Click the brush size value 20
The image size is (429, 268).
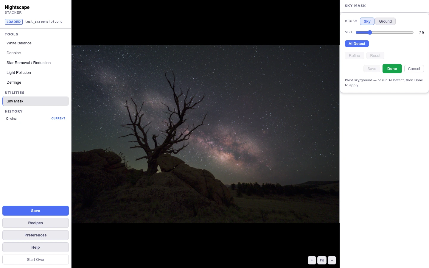pyautogui.click(x=421, y=33)
